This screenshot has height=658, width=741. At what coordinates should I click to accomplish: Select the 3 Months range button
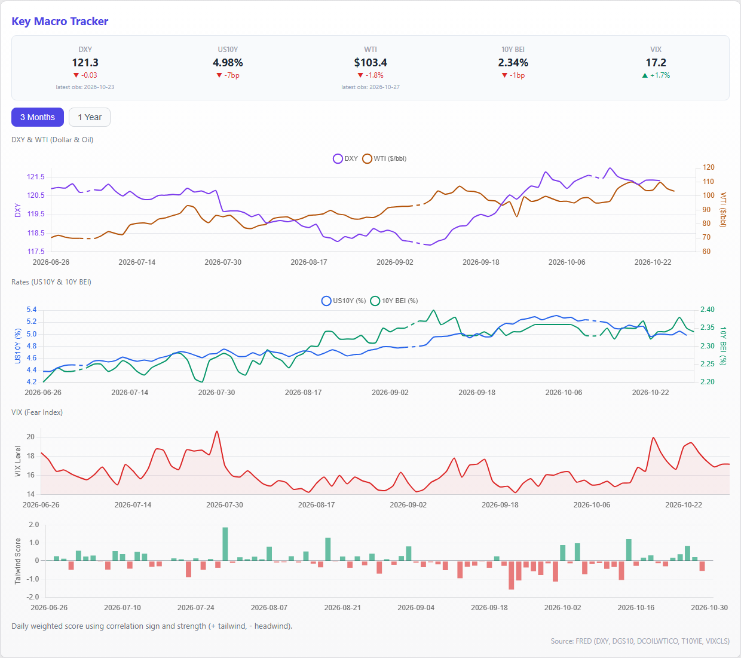(x=38, y=117)
